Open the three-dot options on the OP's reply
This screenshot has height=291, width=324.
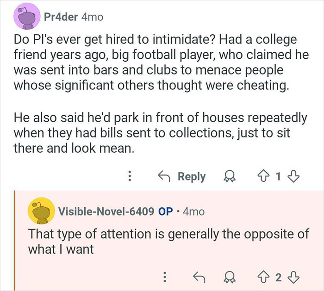coord(164,277)
